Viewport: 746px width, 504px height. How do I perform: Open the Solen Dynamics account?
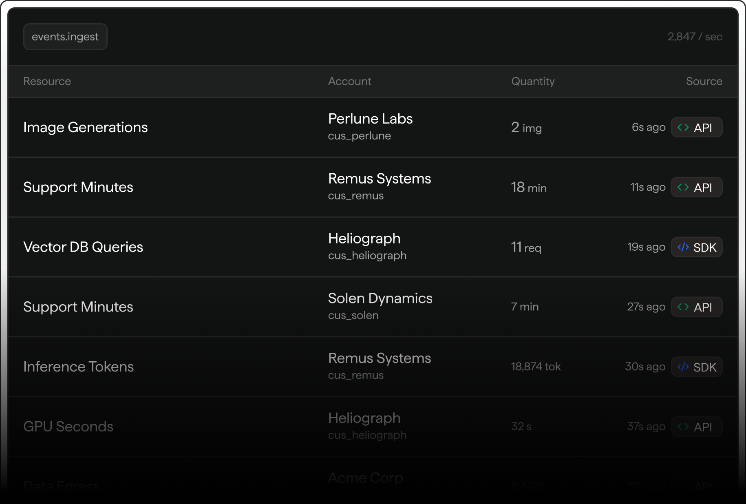pyautogui.click(x=380, y=298)
